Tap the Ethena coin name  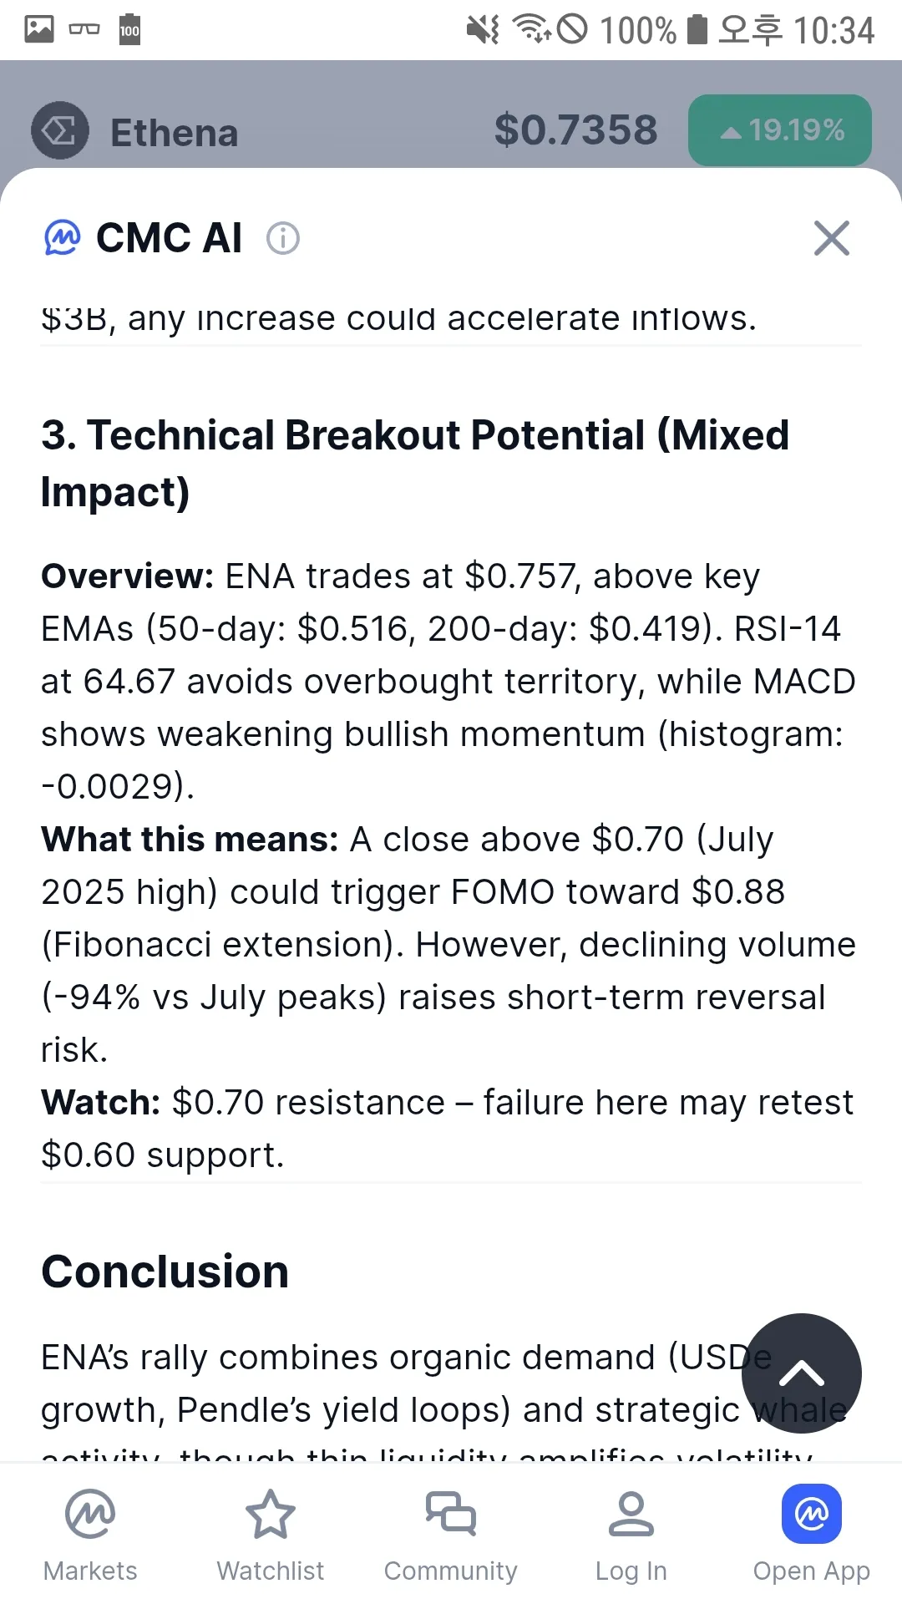point(175,133)
